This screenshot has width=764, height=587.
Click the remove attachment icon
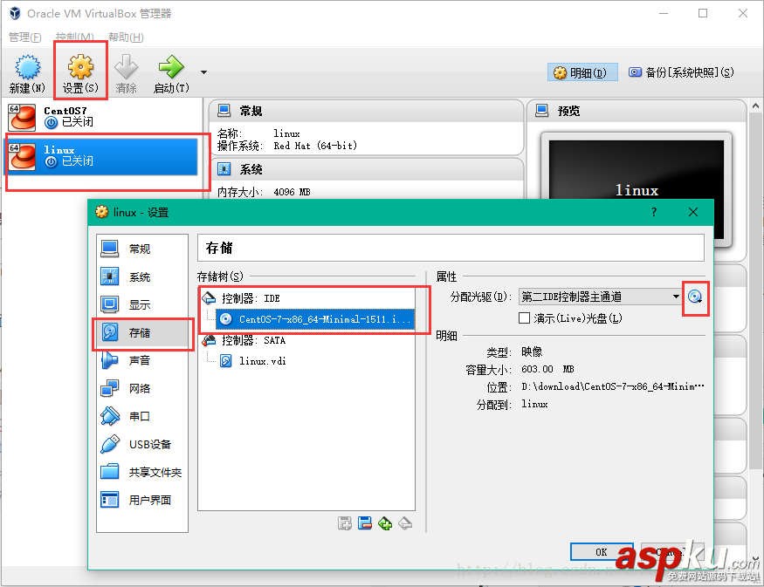(x=405, y=523)
